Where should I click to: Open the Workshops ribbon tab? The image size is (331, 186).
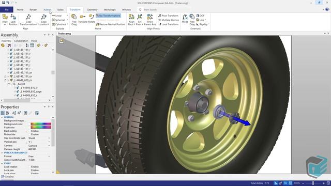110,9
